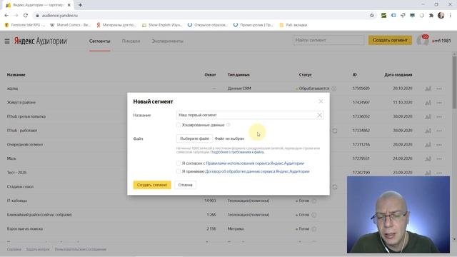Open the hashed data help icon
Image resolution: width=457 pixels, height=257 pixels.
click(x=228, y=125)
